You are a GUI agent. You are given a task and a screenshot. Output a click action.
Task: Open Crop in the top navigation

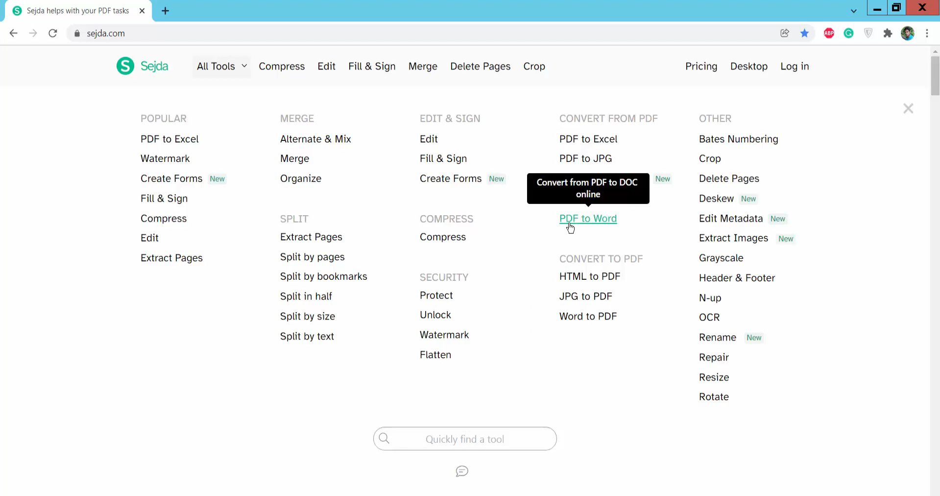click(534, 66)
